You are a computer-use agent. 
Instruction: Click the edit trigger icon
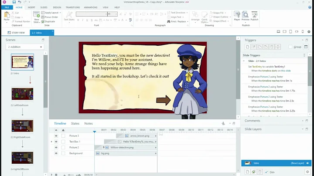click(253, 47)
